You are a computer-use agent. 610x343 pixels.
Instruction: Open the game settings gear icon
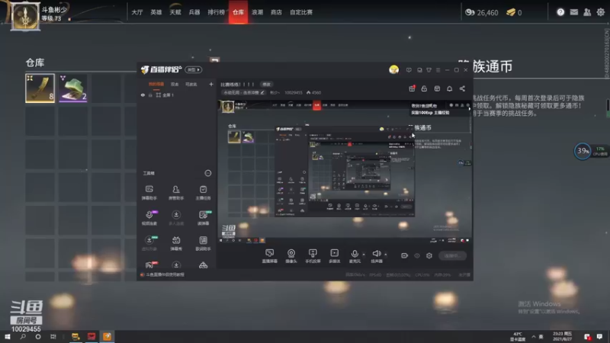click(x=601, y=12)
